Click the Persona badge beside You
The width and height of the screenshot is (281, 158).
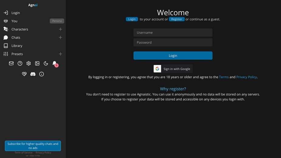point(57,21)
